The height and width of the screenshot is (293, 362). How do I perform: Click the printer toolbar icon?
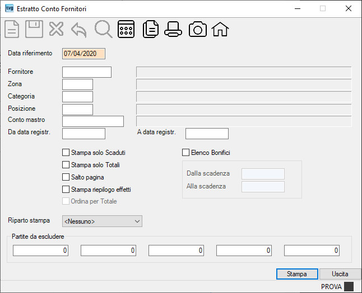(x=173, y=29)
